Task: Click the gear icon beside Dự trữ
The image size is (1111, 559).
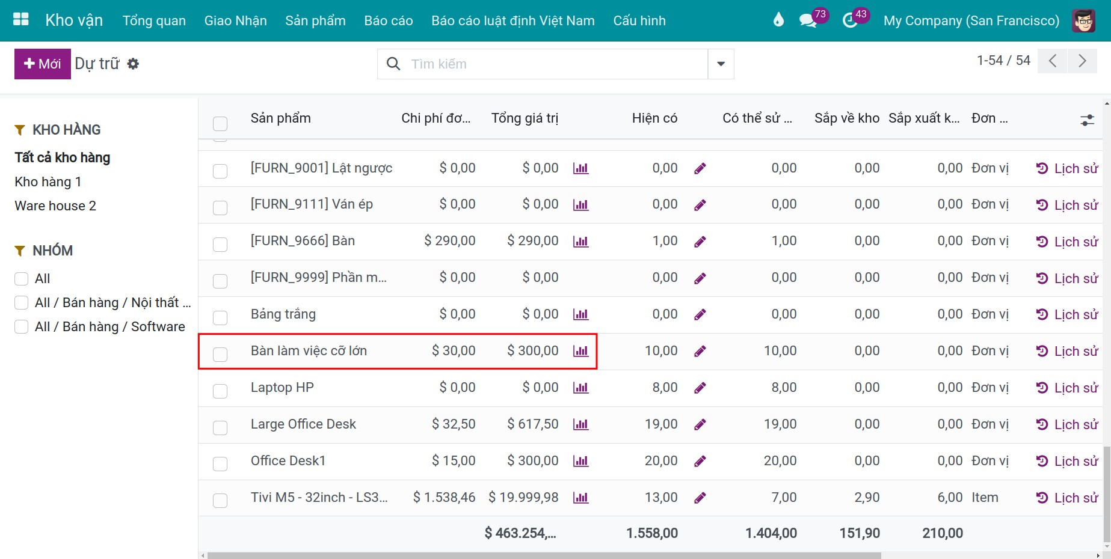Action: (x=133, y=64)
